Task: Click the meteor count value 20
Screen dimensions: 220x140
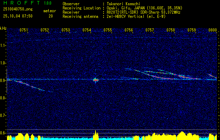Action: click(51, 16)
